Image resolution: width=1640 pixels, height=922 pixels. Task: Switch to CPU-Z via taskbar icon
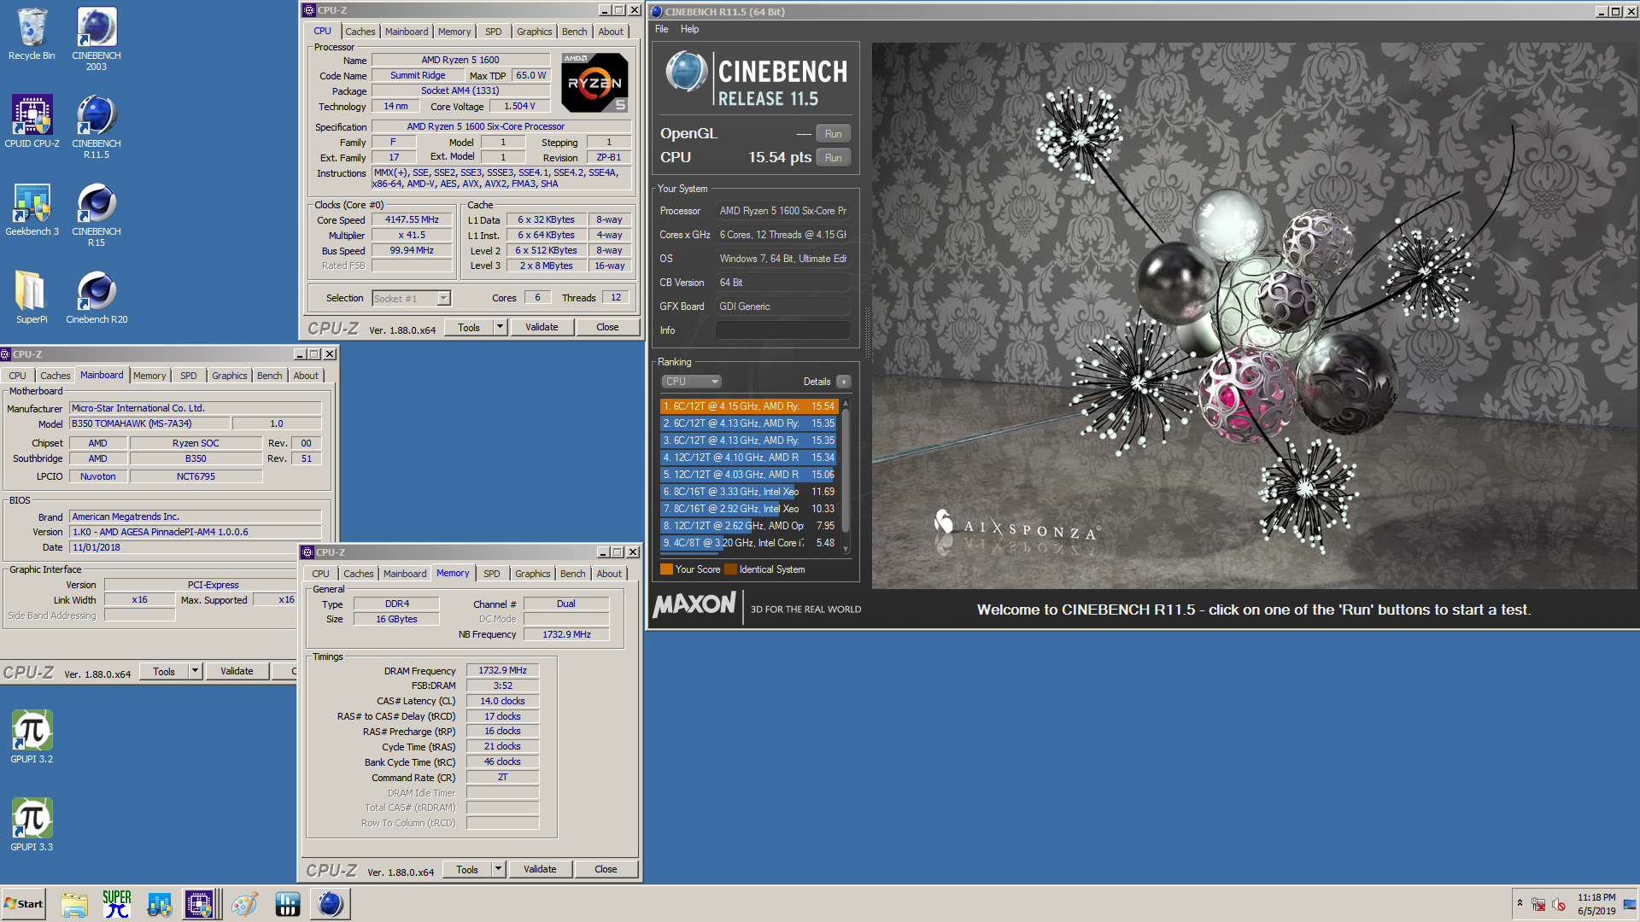click(x=199, y=904)
